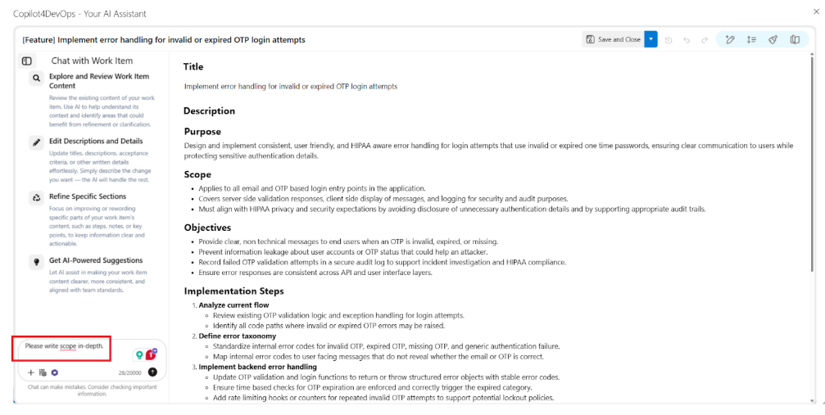This screenshot has height=415, width=825.
Task: Open the Save and Close dropdown arrow
Action: tap(650, 39)
